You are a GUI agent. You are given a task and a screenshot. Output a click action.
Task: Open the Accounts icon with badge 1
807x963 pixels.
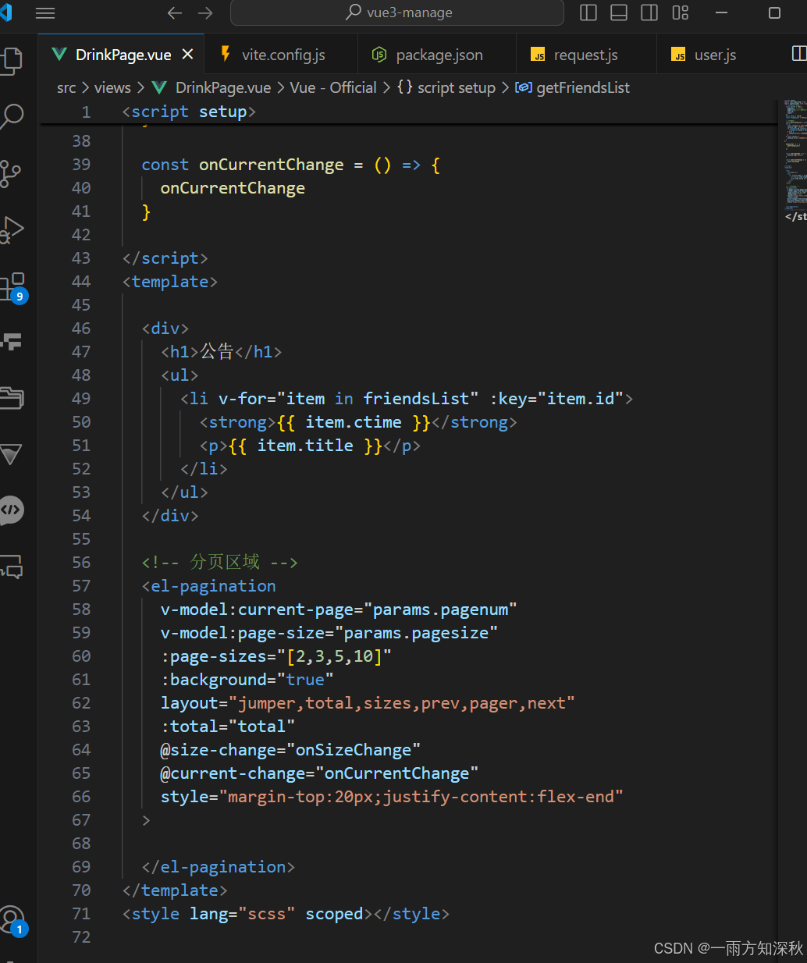pyautogui.click(x=12, y=921)
